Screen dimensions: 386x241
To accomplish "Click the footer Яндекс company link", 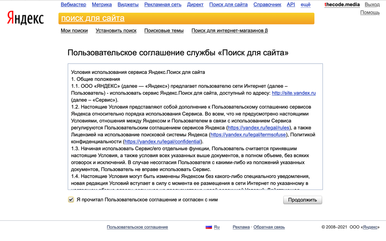I will 370,227.
